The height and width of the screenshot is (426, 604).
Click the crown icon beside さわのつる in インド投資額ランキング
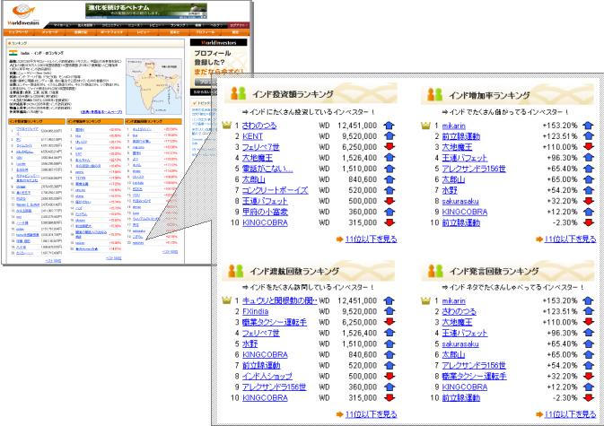[226, 125]
